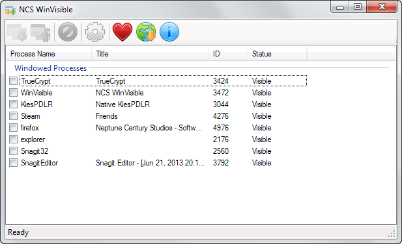
Task: Close the NCS WinVisible window
Action: (382, 7)
